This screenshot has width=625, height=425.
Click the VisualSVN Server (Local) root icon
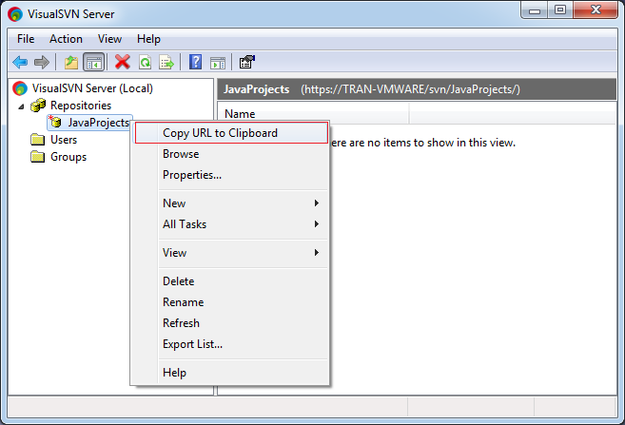[20, 88]
